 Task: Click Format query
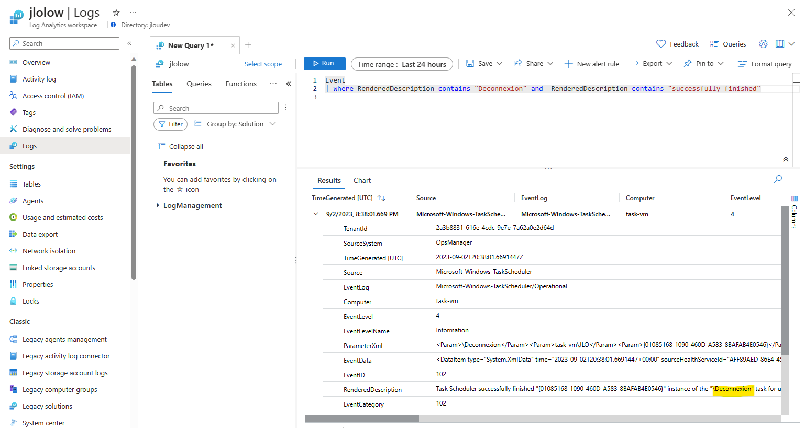coord(765,64)
